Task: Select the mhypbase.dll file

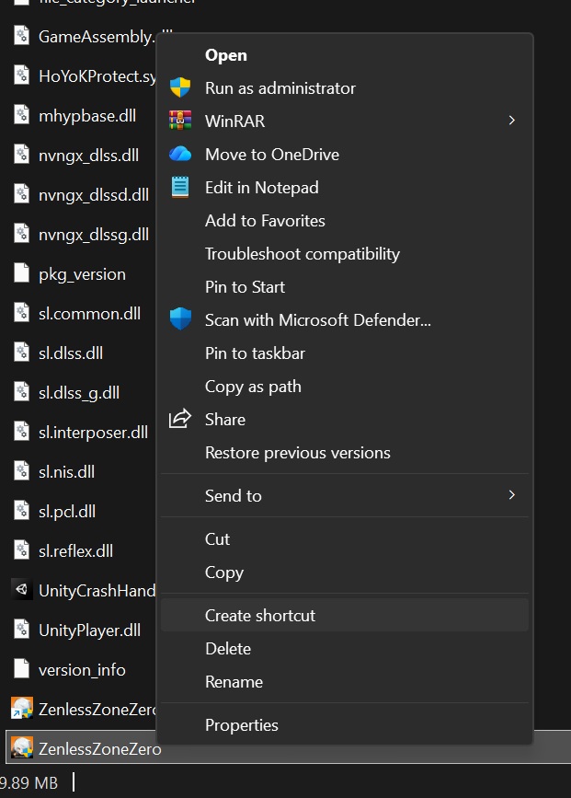Action: click(x=86, y=115)
